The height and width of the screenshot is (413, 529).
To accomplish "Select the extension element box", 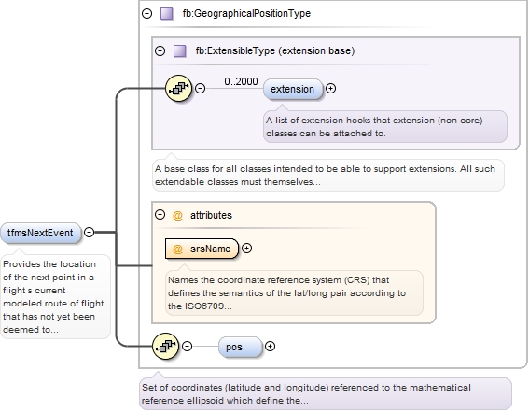I will coord(293,89).
